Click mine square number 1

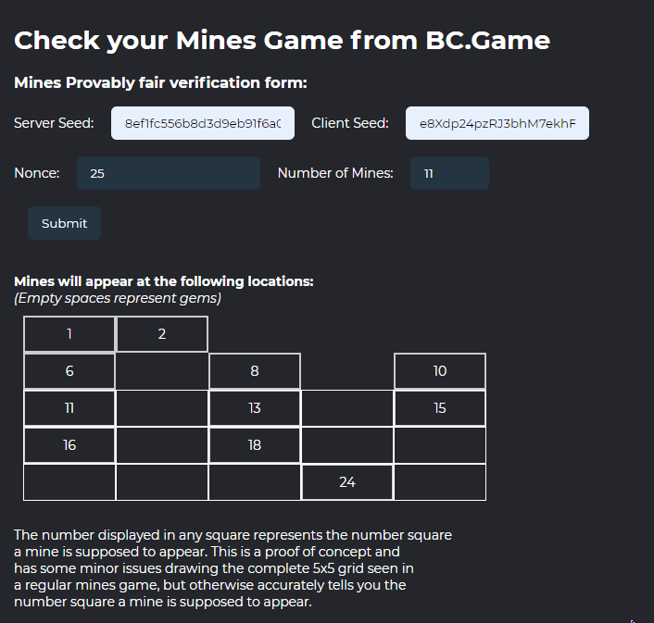click(x=69, y=334)
